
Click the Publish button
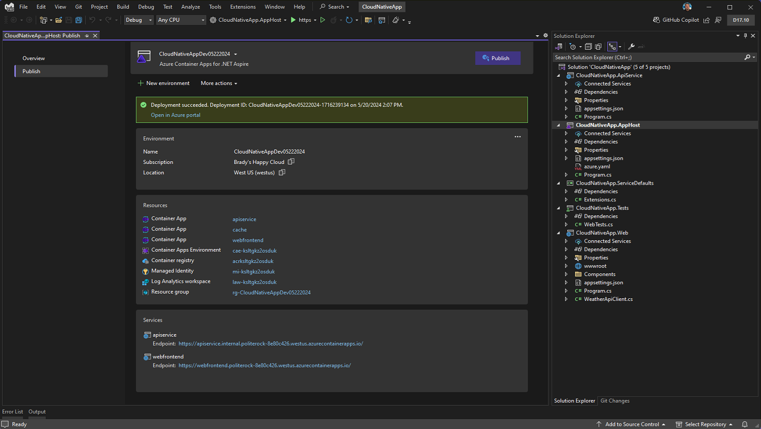coord(497,58)
